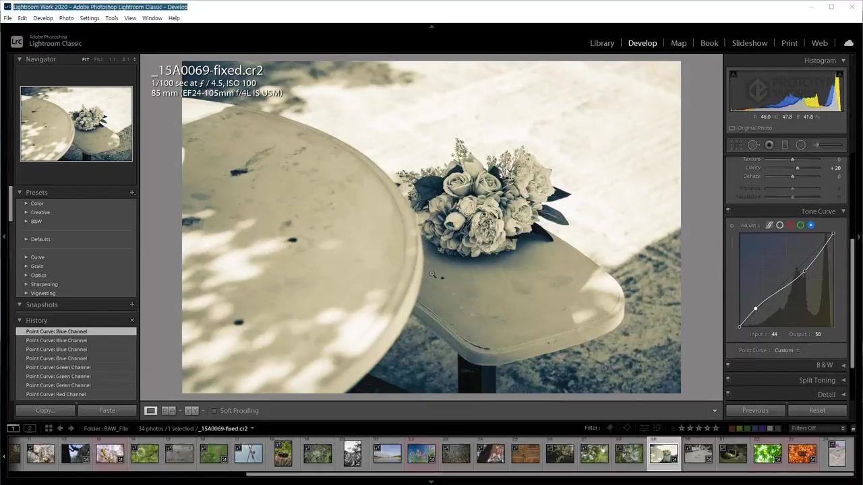This screenshot has width=863, height=485.
Task: Switch to the Library module
Action: [601, 43]
